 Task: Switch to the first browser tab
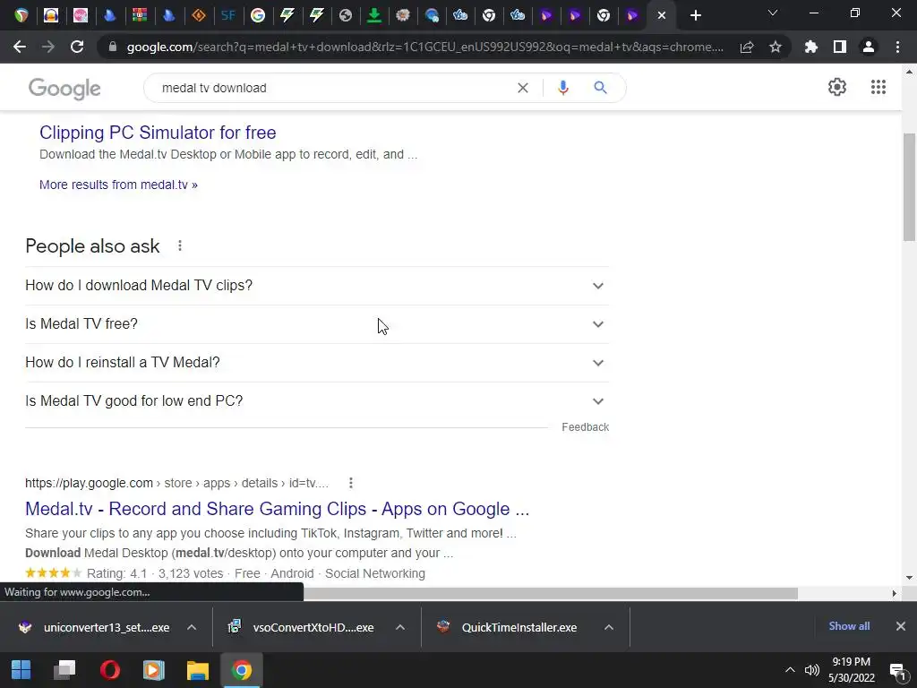[x=21, y=15]
